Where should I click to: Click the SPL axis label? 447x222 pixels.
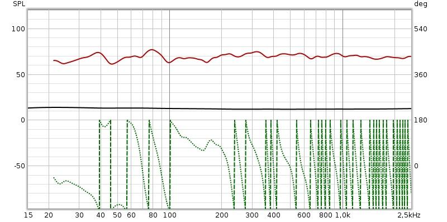[19, 4]
